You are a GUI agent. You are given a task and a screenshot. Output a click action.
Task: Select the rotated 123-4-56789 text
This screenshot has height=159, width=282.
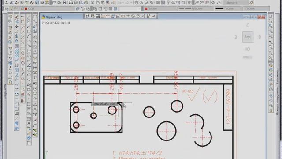228,107
